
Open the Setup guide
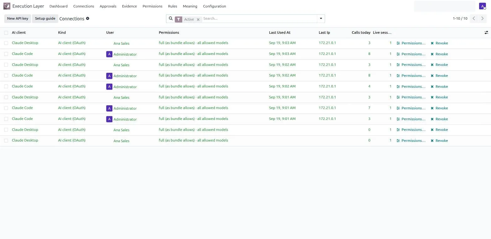[x=45, y=18]
